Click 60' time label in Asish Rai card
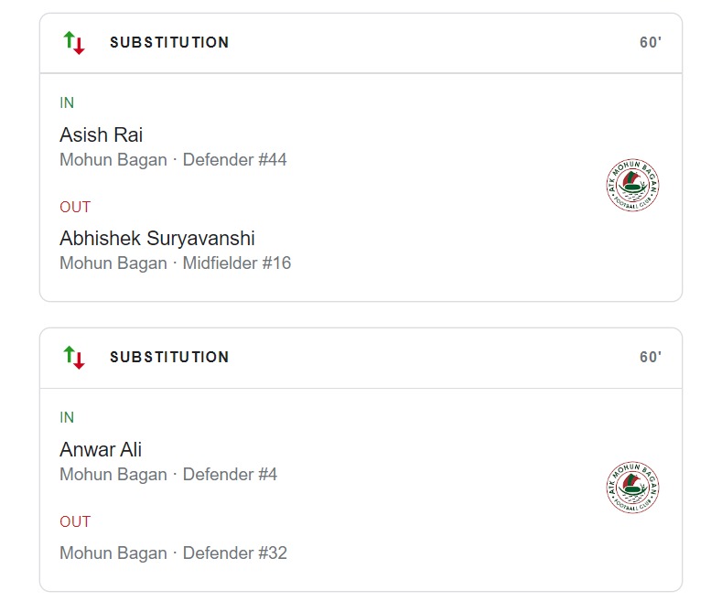This screenshot has width=722, height=601. 650,43
